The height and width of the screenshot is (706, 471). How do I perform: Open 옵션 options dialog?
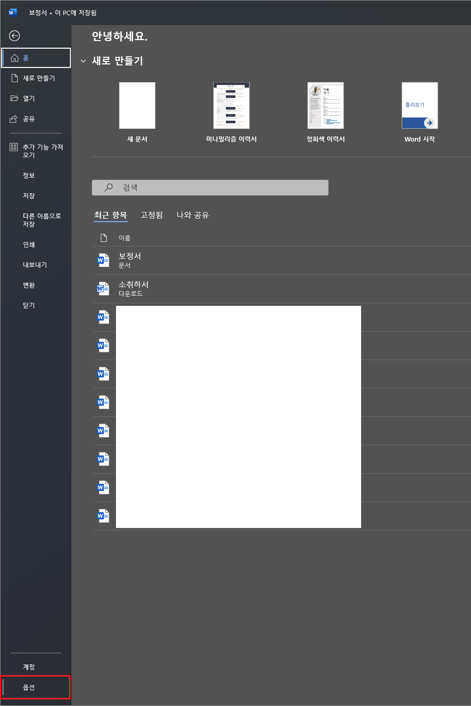35,687
